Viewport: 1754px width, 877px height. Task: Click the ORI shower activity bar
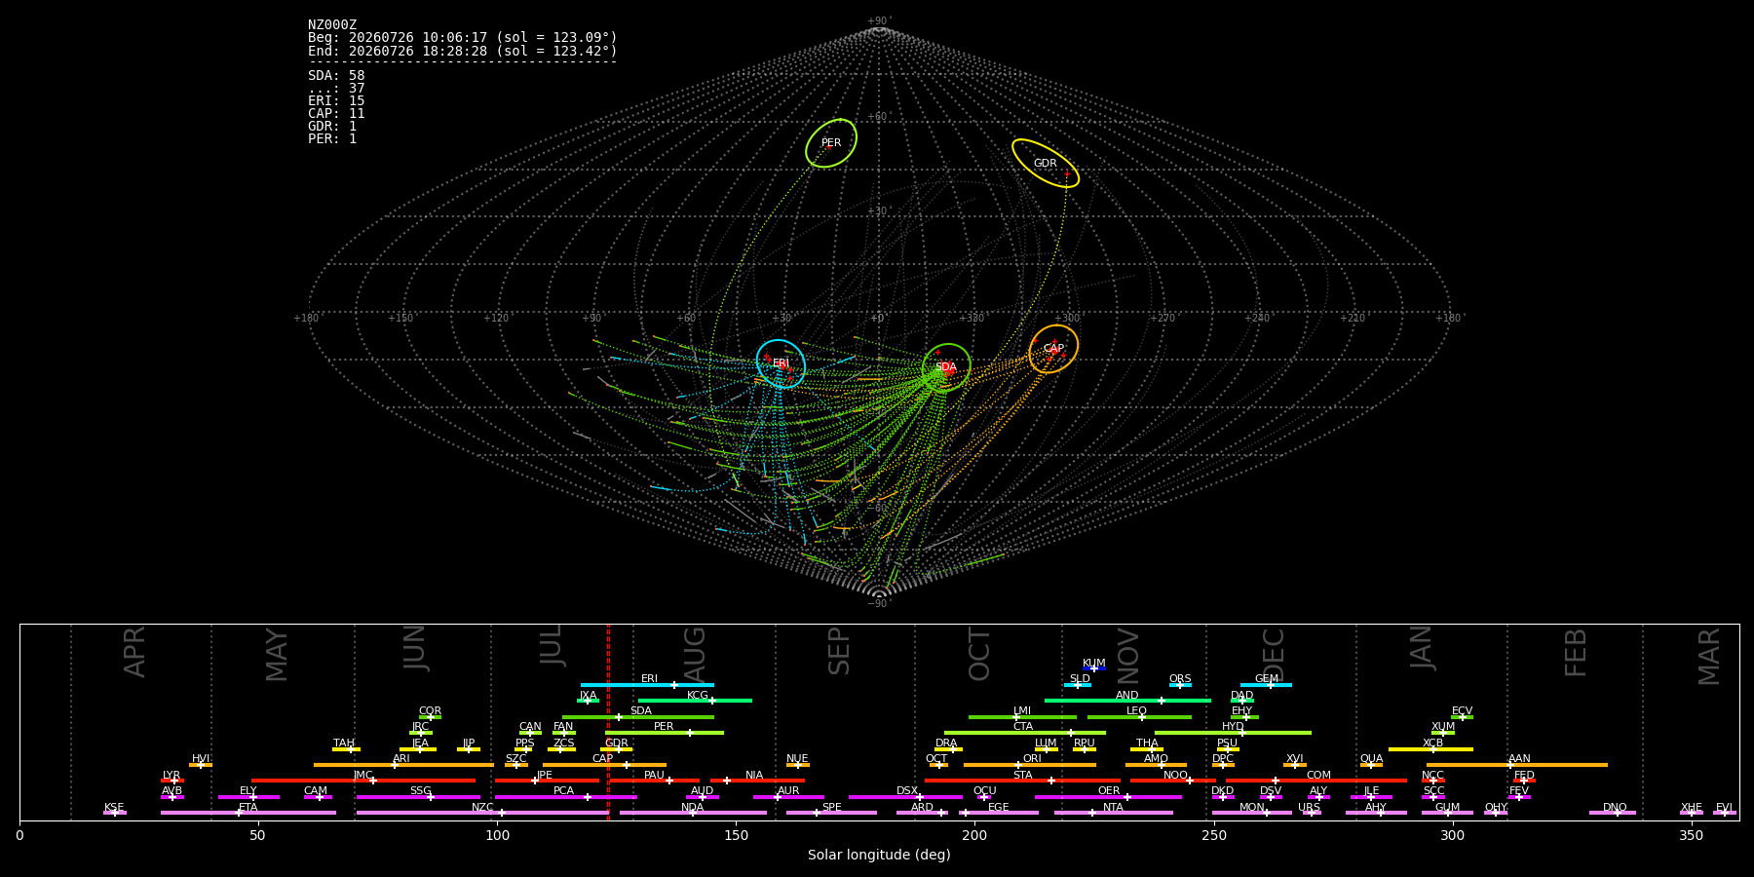[x=1030, y=765]
